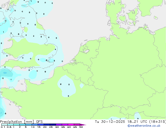
Task: Click the 1–2 mm legend color swatch
Action: 16,125
